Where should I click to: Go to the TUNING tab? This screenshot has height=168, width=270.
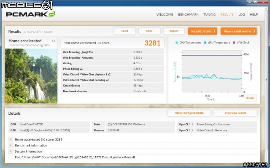tap(209, 14)
